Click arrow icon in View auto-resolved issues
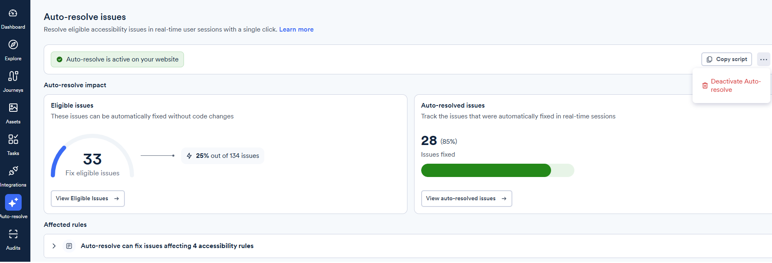The image size is (772, 263). pyautogui.click(x=504, y=199)
